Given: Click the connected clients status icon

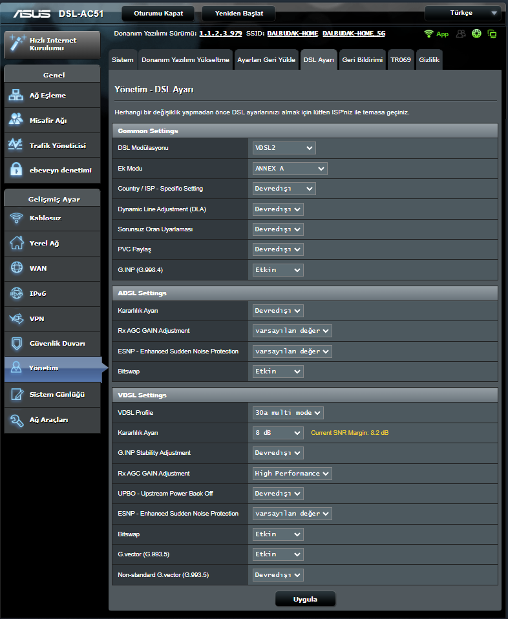Looking at the screenshot, I should pos(461,34).
